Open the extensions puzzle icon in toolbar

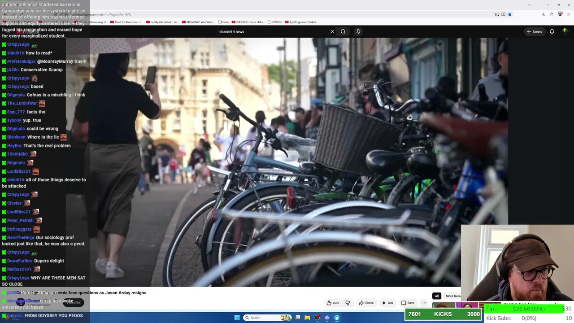pyautogui.click(x=552, y=14)
